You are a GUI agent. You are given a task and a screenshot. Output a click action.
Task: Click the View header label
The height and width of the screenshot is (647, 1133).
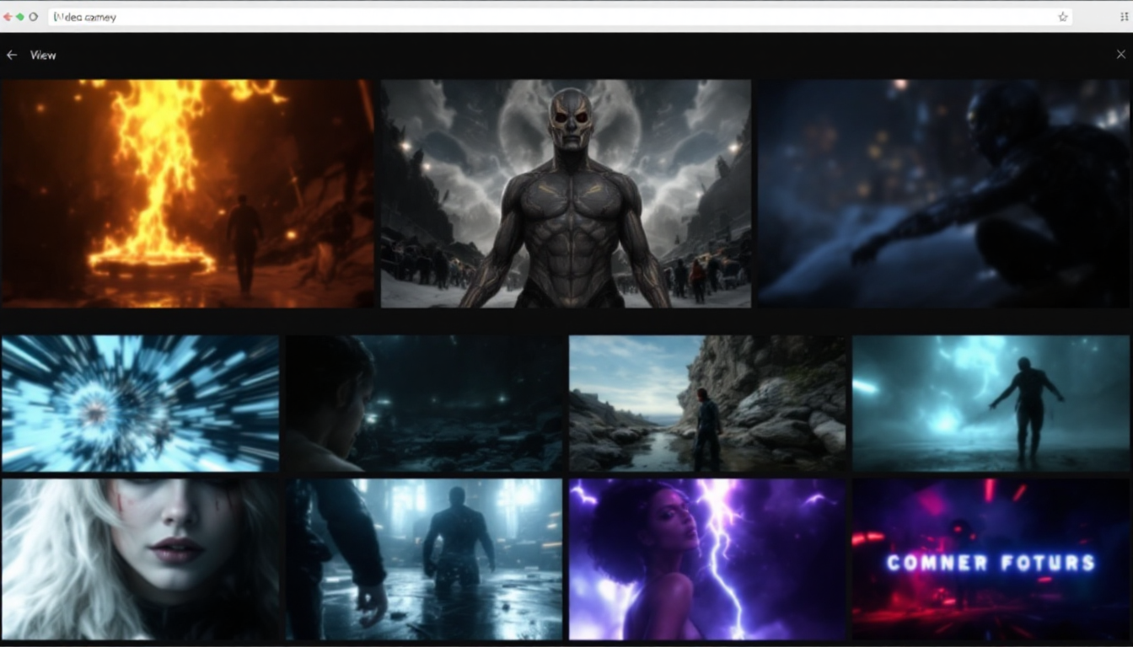click(x=43, y=55)
